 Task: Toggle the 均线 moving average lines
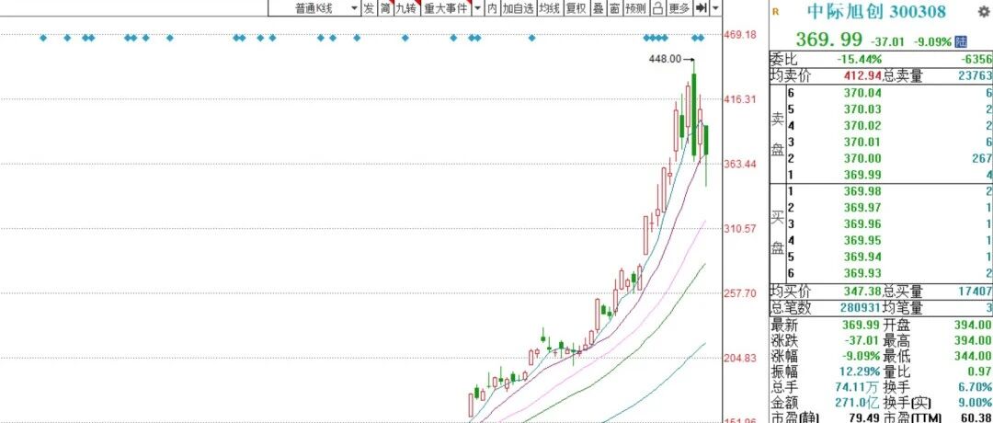(549, 8)
